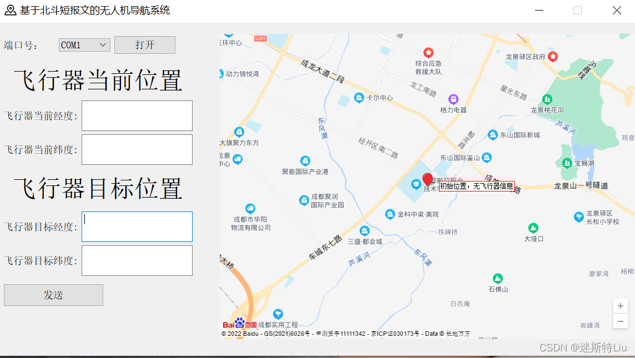Click the 成龙大道二段 road label
Image resolution: width=635 pixels, height=358 pixels.
click(322, 71)
